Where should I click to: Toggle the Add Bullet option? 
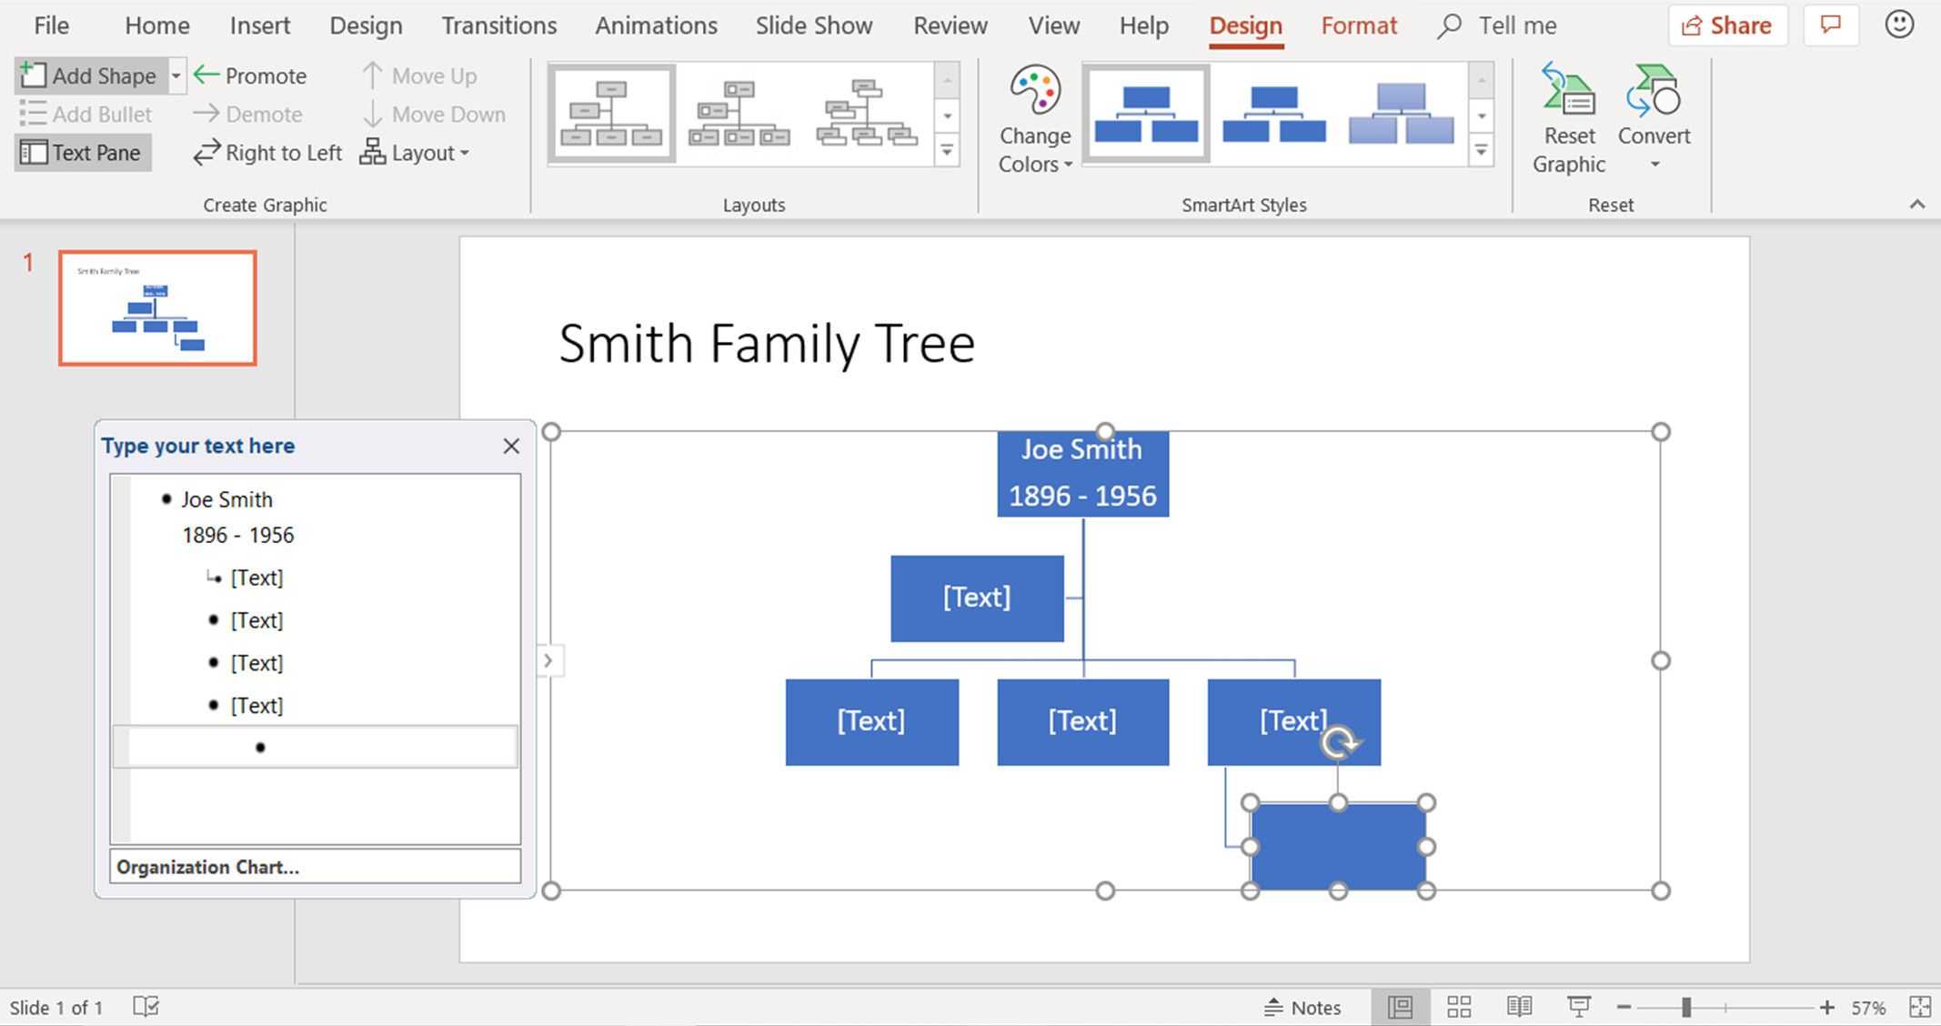click(x=87, y=115)
